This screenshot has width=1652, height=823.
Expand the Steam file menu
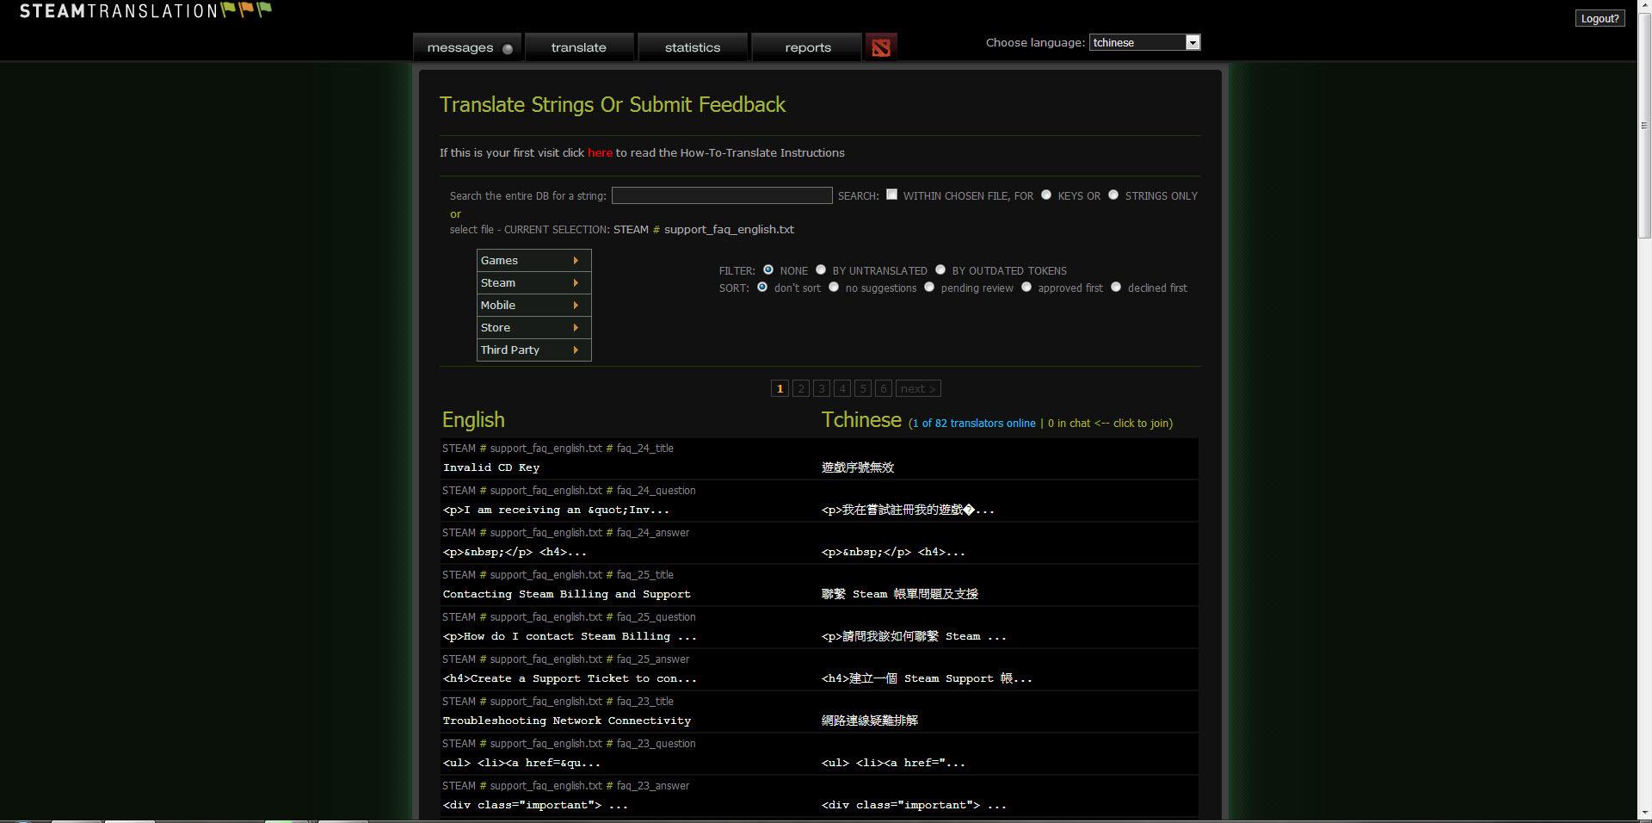coord(533,282)
